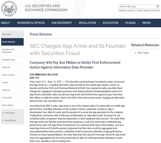Click the SEC seal logo
The height and width of the screenshot is (143, 161).
pos(9,9)
